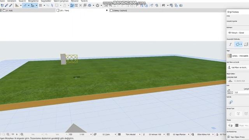Open the Görünüm menu
This screenshot has height=140, width=249.
12,1
